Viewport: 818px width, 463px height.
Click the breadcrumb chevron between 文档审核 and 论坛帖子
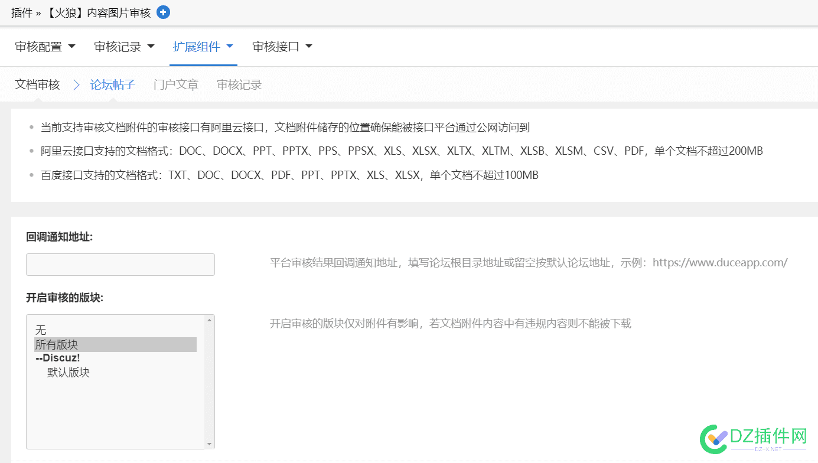pyautogui.click(x=76, y=84)
